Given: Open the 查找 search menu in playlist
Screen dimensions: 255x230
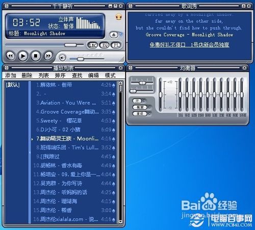Looking at the screenshot, I should [77, 75].
